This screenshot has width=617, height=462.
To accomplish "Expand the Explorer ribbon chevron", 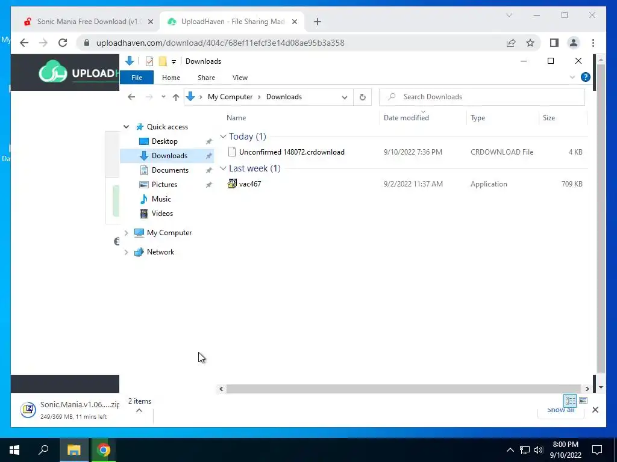I will click(x=572, y=78).
